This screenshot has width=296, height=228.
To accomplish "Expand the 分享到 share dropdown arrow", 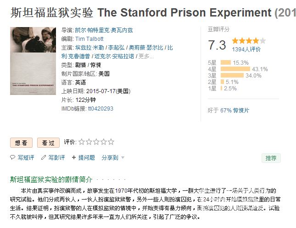I will coord(123,158).
